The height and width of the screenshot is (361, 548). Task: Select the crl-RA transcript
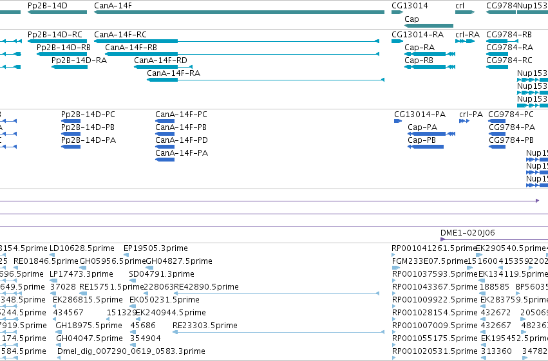point(465,41)
